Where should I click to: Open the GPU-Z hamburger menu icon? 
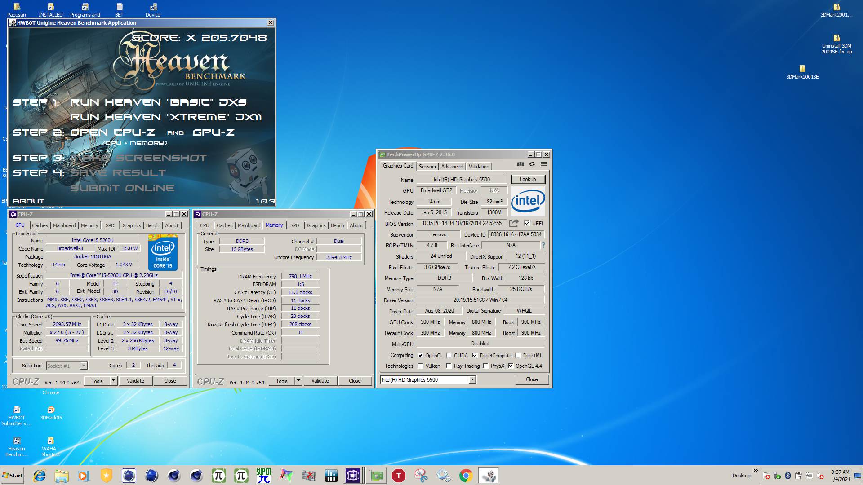543,164
